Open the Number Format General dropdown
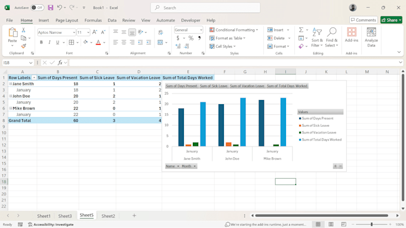406x228 pixels. tap(201, 30)
